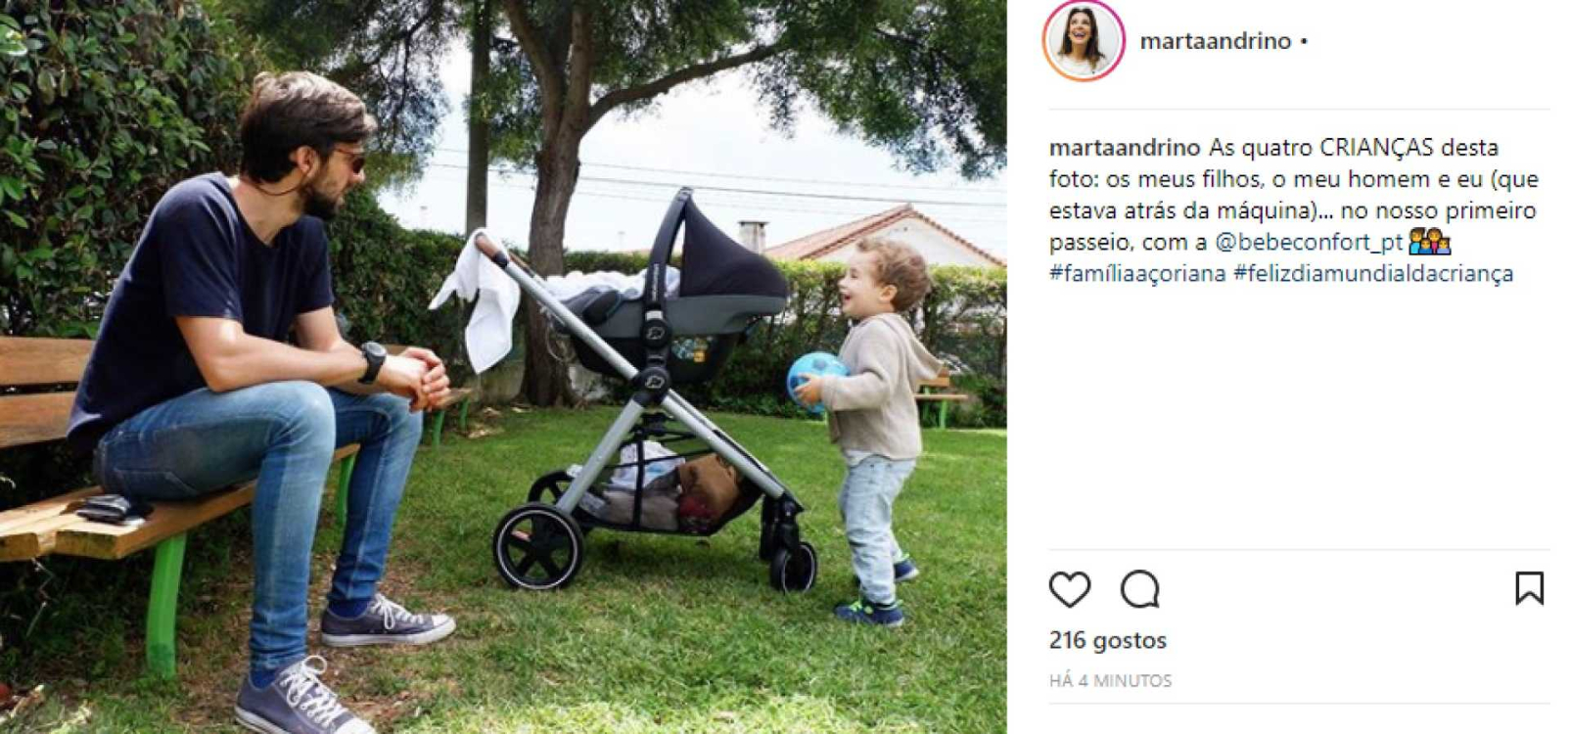Click the wristwatch on the man's arm
Screen dimensions: 1570x734
[372, 361]
